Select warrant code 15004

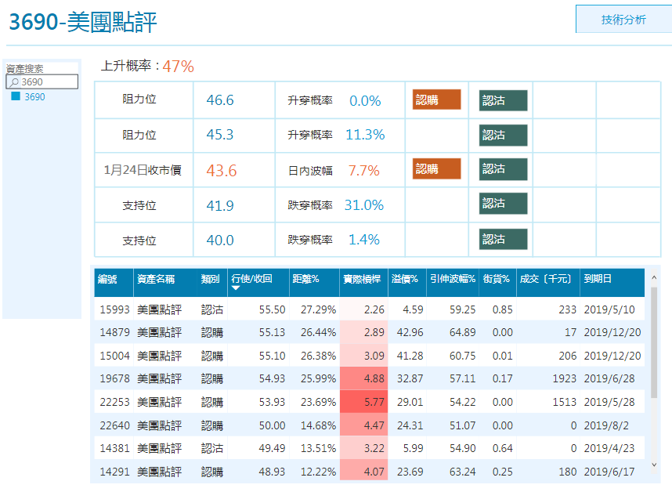[x=114, y=356]
